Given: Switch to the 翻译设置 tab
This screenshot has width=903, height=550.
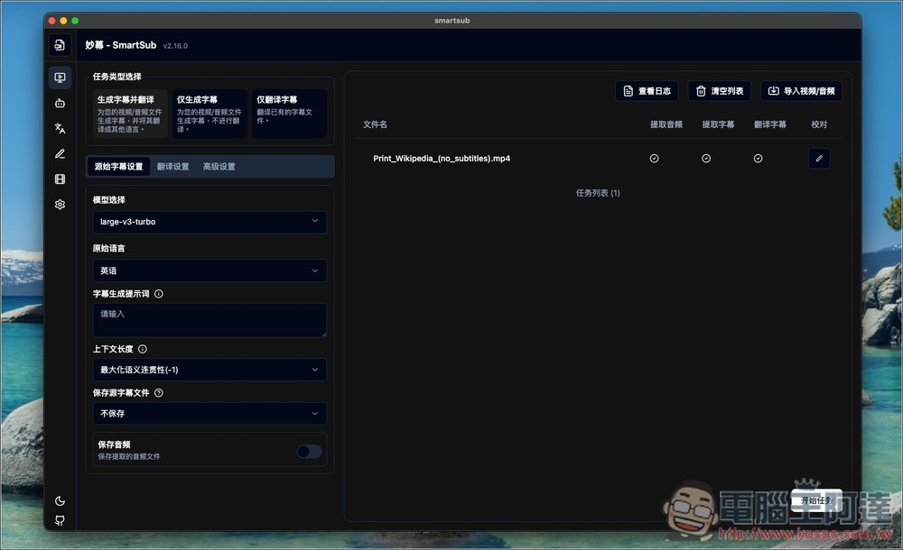Looking at the screenshot, I should (172, 166).
